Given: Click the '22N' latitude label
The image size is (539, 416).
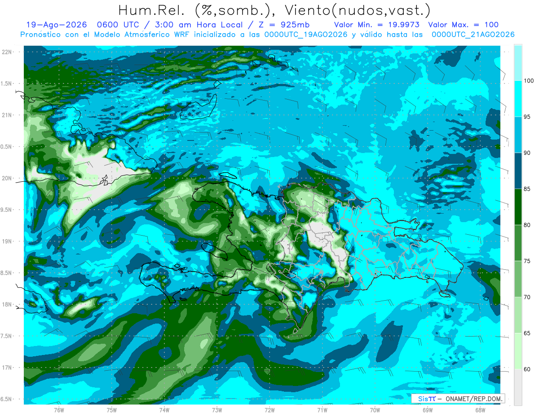Looking at the screenshot, I should (x=7, y=52).
